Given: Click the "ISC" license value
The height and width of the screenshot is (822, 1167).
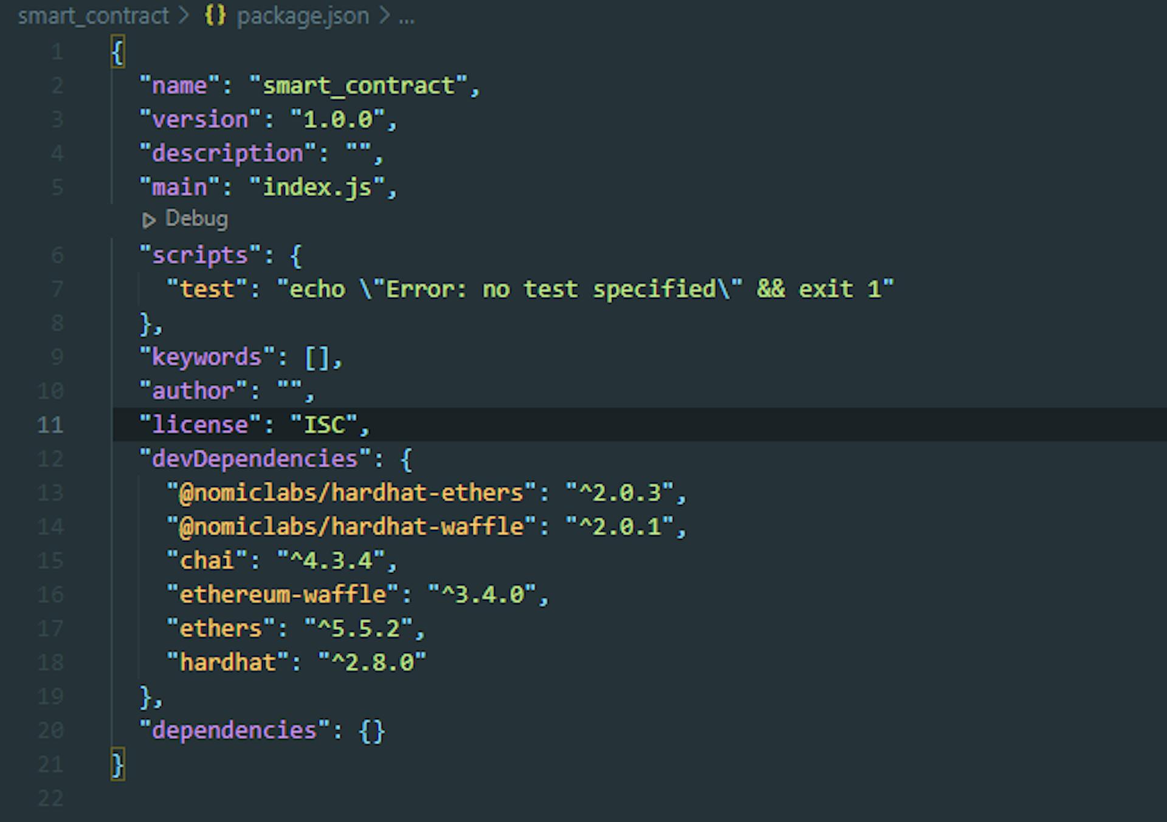Looking at the screenshot, I should pos(325,425).
